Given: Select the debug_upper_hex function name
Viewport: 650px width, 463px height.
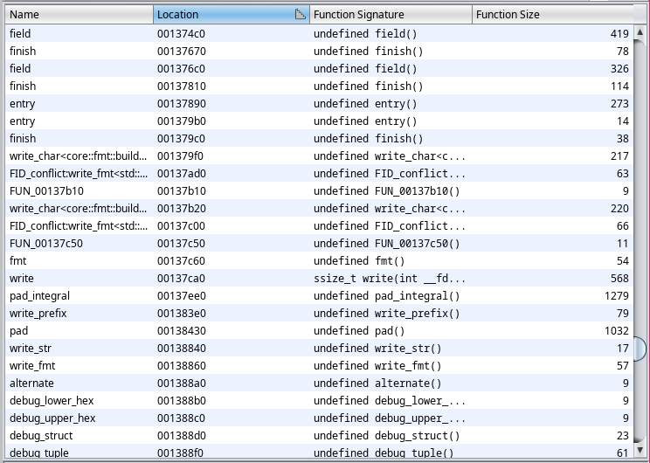Looking at the screenshot, I should [x=52, y=418].
